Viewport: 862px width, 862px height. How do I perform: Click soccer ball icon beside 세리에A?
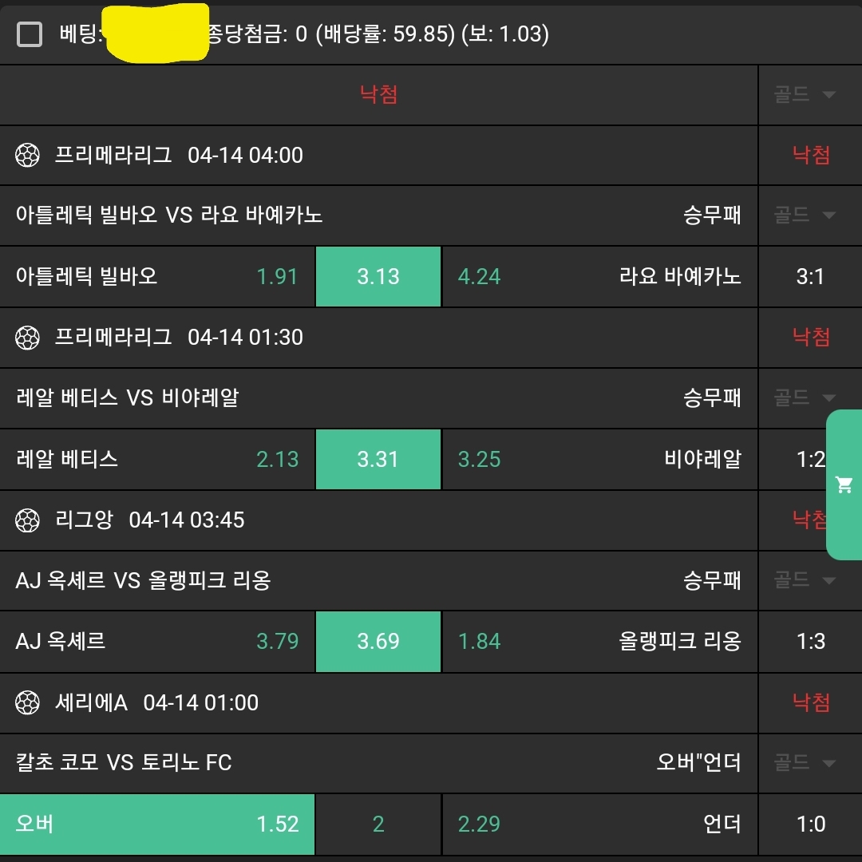(28, 703)
